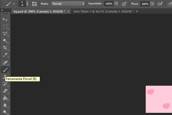Viewport: 172px width, 115px height.
Task: Toggle tablet pressure for opacity
Action: [124, 4]
